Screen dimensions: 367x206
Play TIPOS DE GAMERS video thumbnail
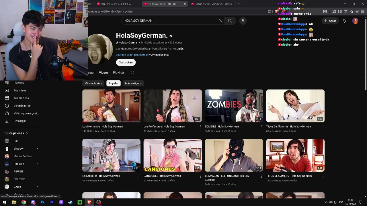pos(295,155)
